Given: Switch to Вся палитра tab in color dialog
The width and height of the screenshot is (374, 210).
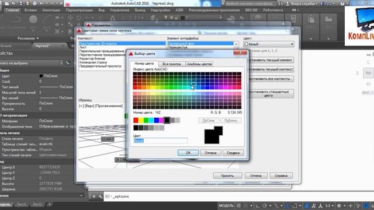Looking at the screenshot, I should pyautogui.click(x=171, y=64).
